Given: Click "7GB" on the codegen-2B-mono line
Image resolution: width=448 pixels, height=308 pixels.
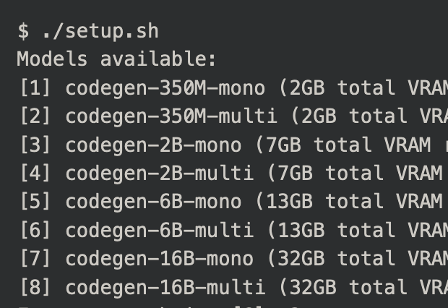Looking at the screenshot, I should point(283,145).
